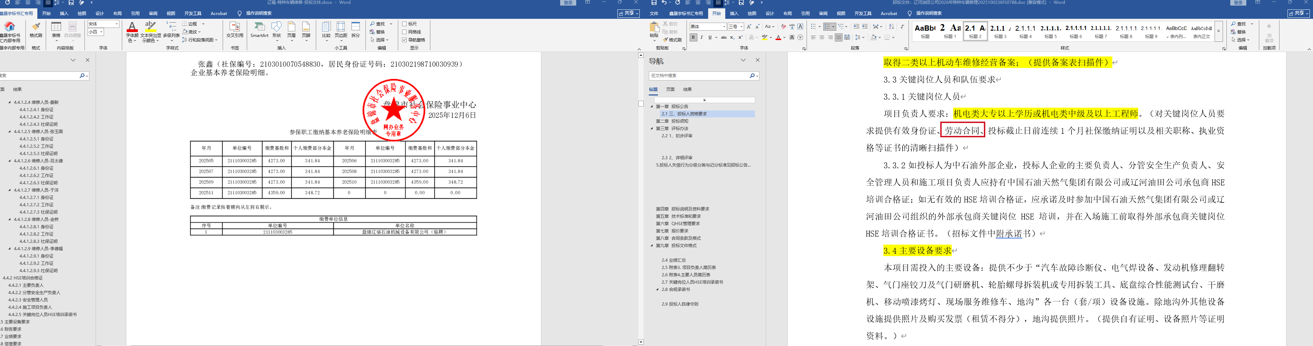Apply yellow highlight in right window ribbon
The height and width of the screenshot is (346, 1313).
coord(765,37)
